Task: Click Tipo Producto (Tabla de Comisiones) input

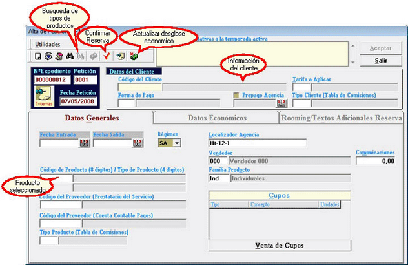Action: pos(49,240)
